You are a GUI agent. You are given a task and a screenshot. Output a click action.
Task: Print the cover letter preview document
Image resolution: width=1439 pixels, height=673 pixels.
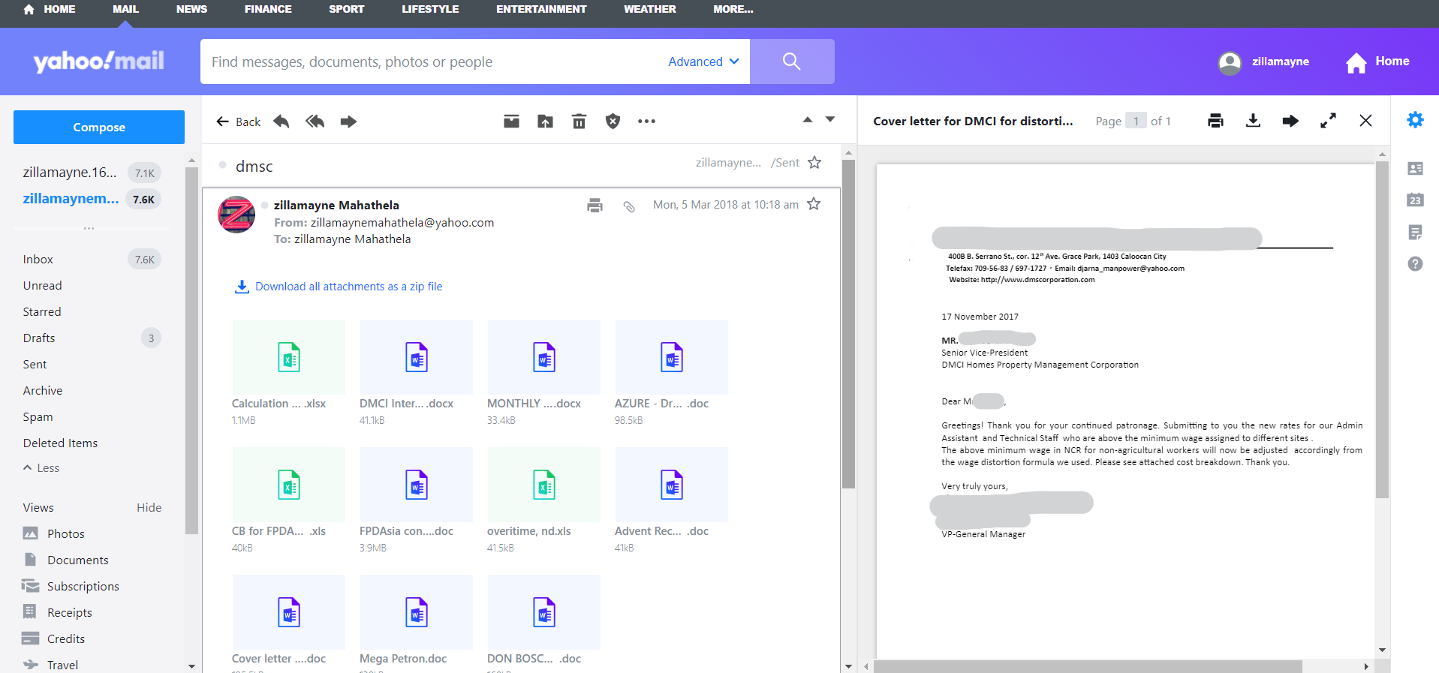[x=1216, y=121]
